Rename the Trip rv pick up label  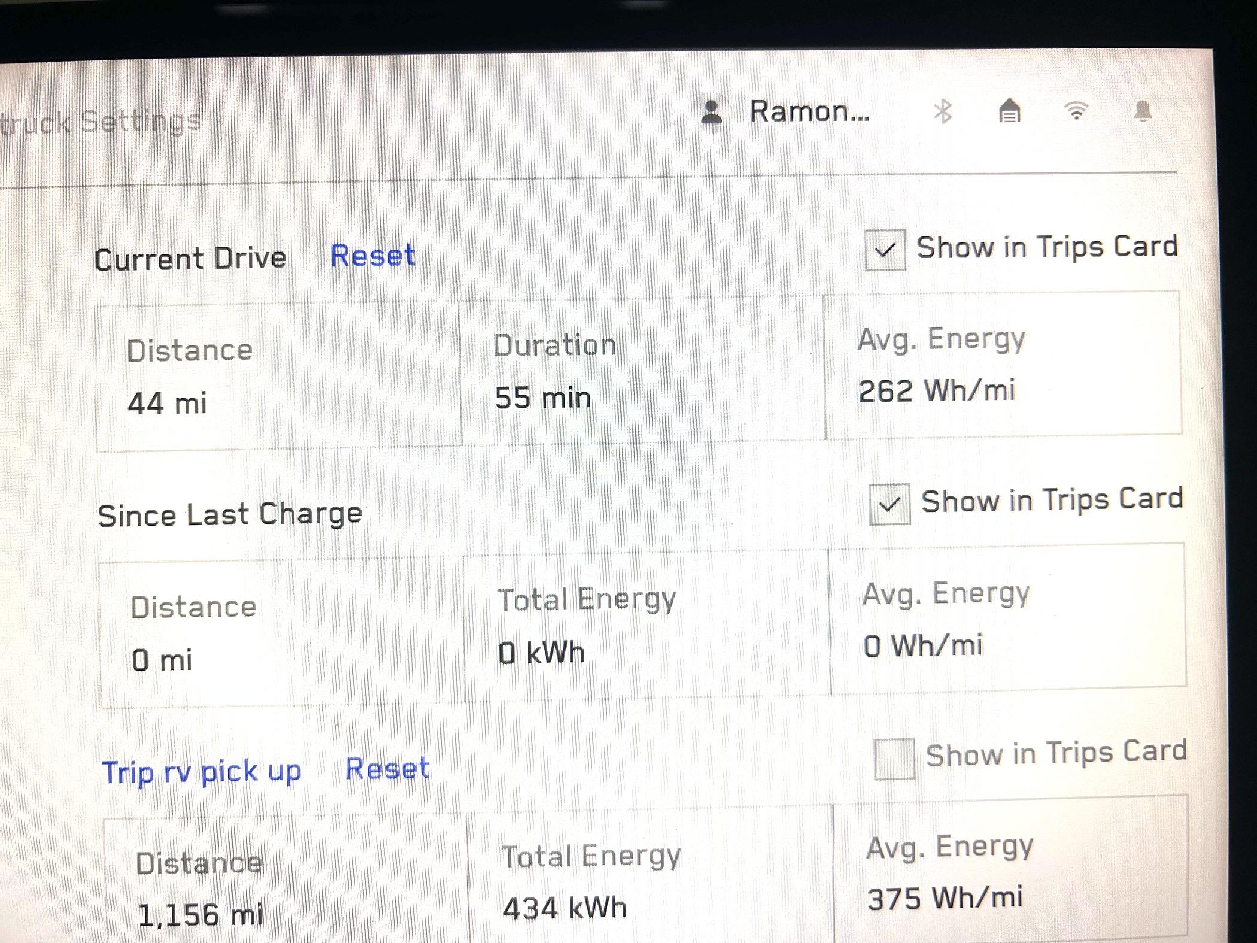(x=202, y=772)
